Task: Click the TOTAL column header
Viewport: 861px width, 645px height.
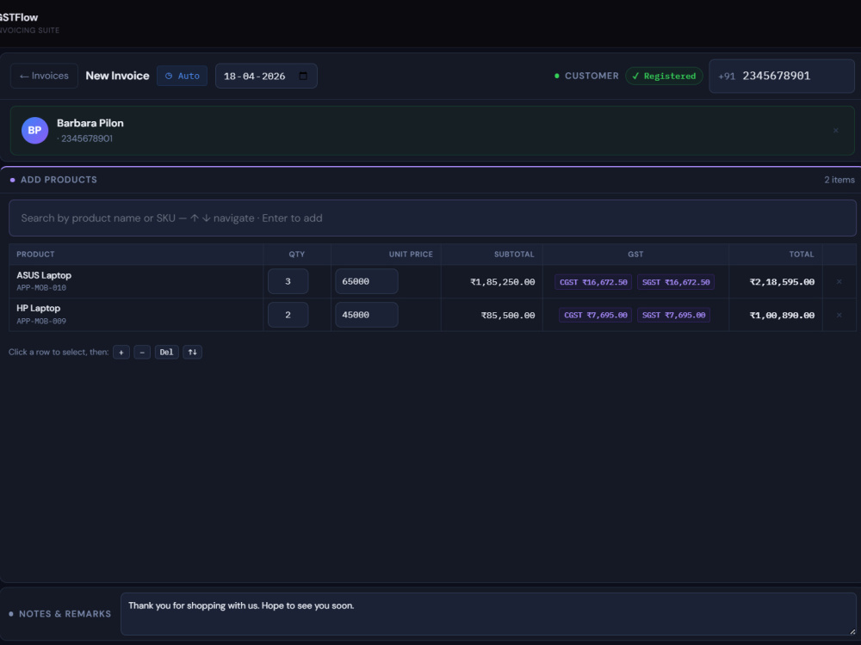Action: [x=802, y=255]
